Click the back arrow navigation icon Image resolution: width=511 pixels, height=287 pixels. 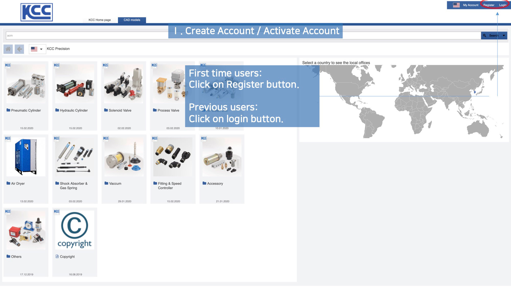[x=19, y=49]
